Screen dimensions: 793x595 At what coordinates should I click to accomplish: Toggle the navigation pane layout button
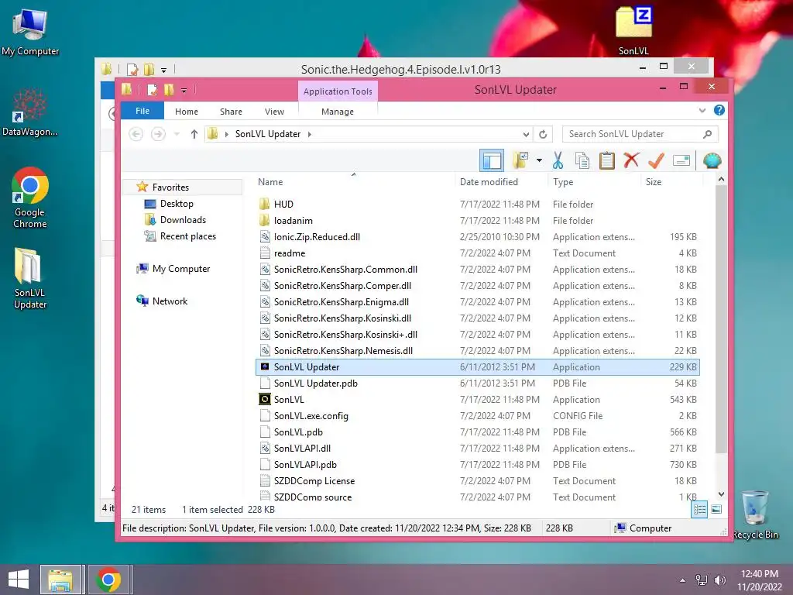pyautogui.click(x=492, y=161)
